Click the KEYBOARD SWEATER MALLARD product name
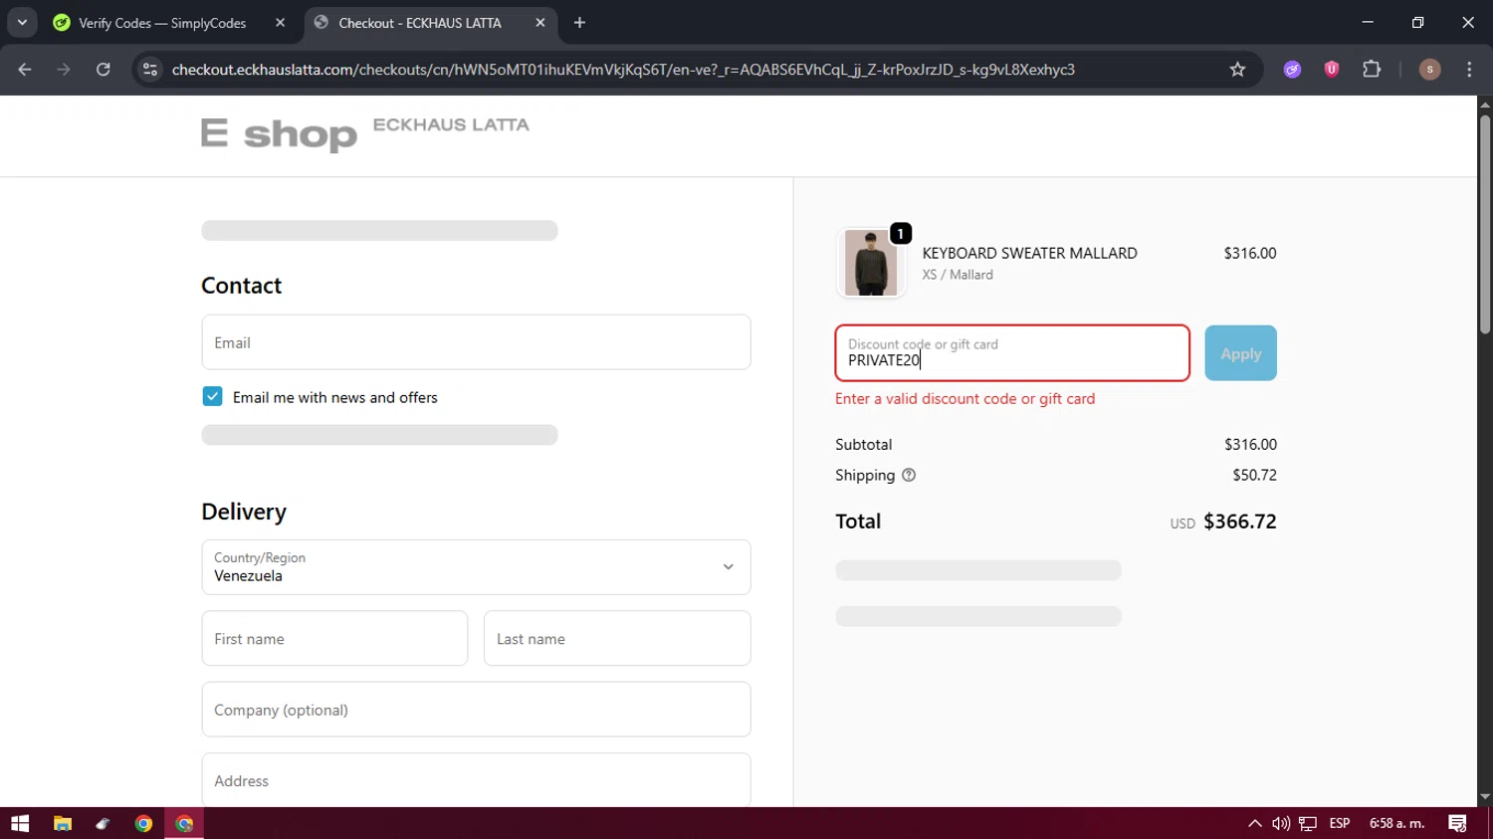The image size is (1493, 839). pos(1029,253)
